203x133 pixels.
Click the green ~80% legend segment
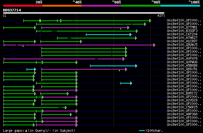click(141, 6)
